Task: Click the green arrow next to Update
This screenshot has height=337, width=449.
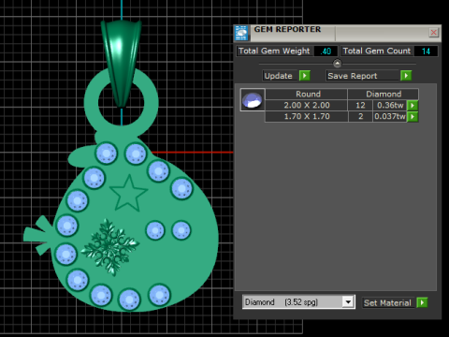Action: pyautogui.click(x=305, y=76)
